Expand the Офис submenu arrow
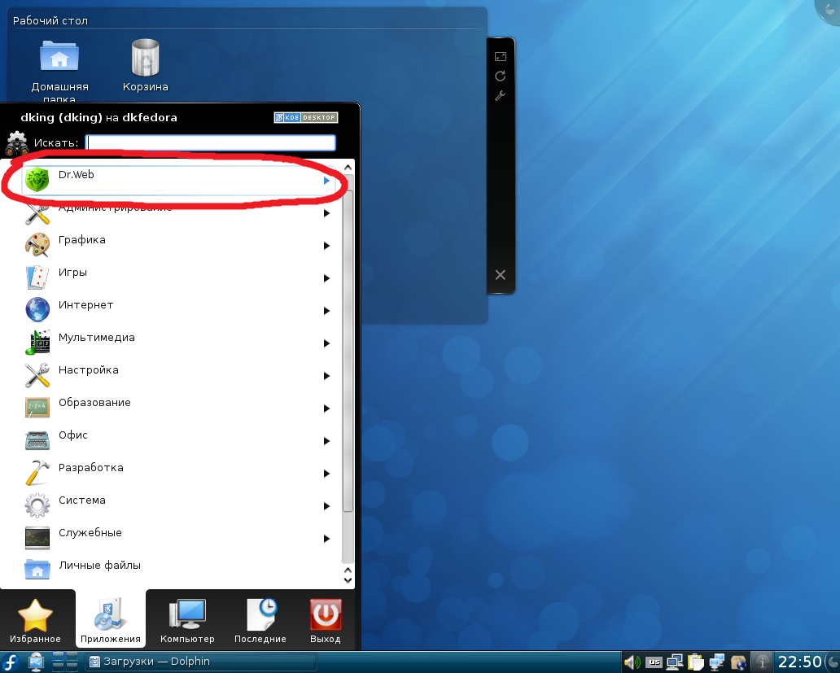This screenshot has height=673, width=840. click(326, 441)
